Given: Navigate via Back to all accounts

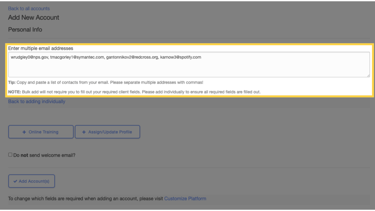Looking at the screenshot, I should 29,9.
